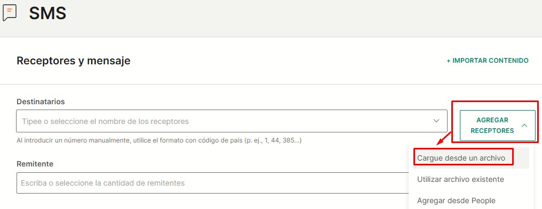Focus the Destinatarios recipients input field
542x209 pixels.
coord(232,121)
